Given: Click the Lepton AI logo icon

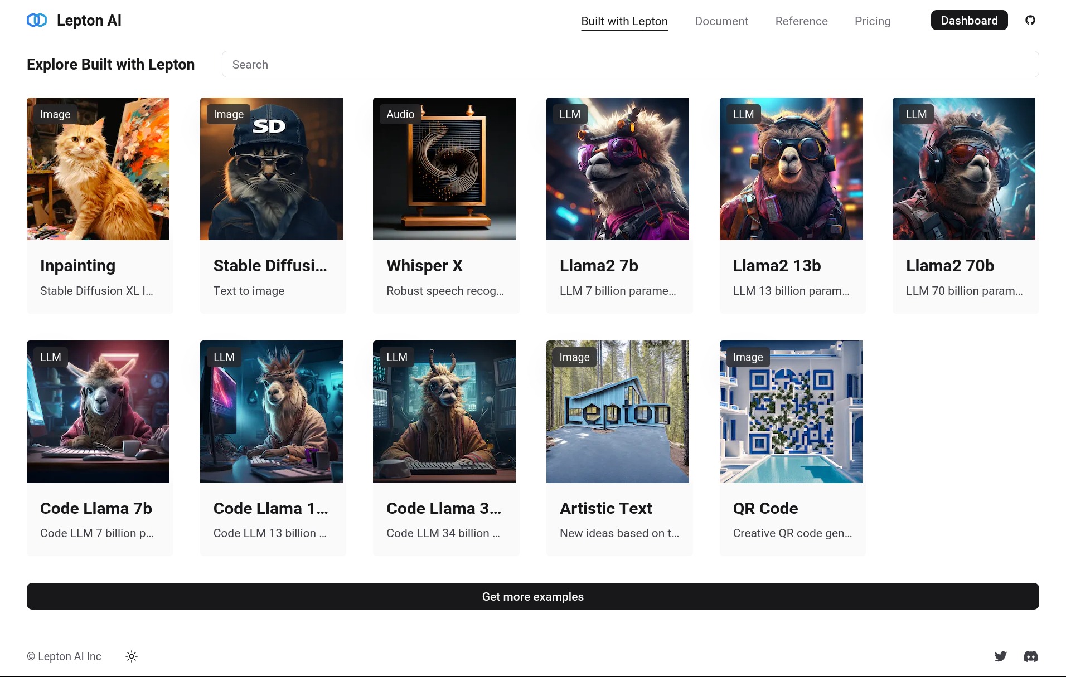Looking at the screenshot, I should (x=37, y=21).
